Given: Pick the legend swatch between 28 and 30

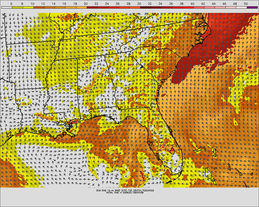Looking at the screenshot, I should [135, 7].
